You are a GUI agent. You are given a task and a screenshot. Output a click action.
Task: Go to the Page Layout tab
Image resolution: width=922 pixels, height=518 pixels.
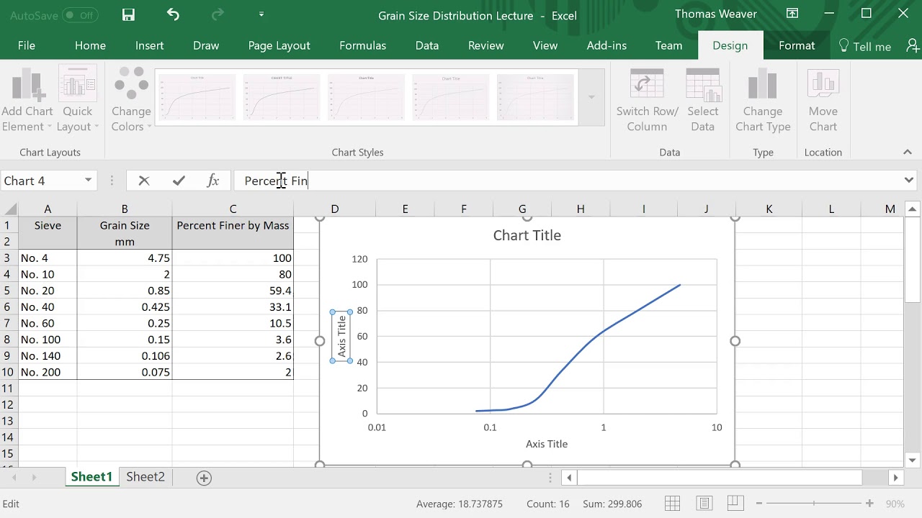[x=279, y=45]
